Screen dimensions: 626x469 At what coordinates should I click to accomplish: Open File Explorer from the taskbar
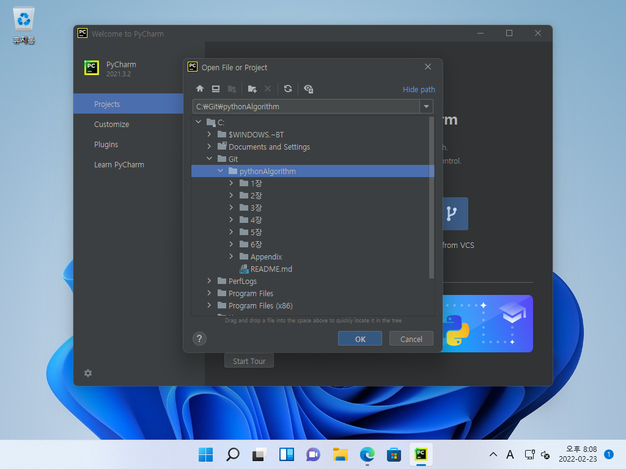pos(340,454)
